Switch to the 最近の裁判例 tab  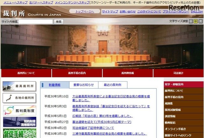(x=113, y=85)
